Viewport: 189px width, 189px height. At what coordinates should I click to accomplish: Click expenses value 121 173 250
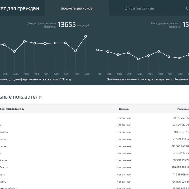click(x=181, y=118)
